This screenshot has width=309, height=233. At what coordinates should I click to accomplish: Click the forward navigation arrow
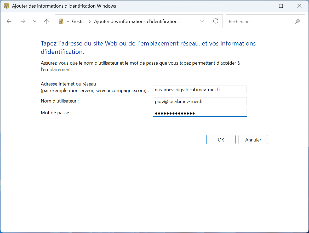(x=23, y=21)
